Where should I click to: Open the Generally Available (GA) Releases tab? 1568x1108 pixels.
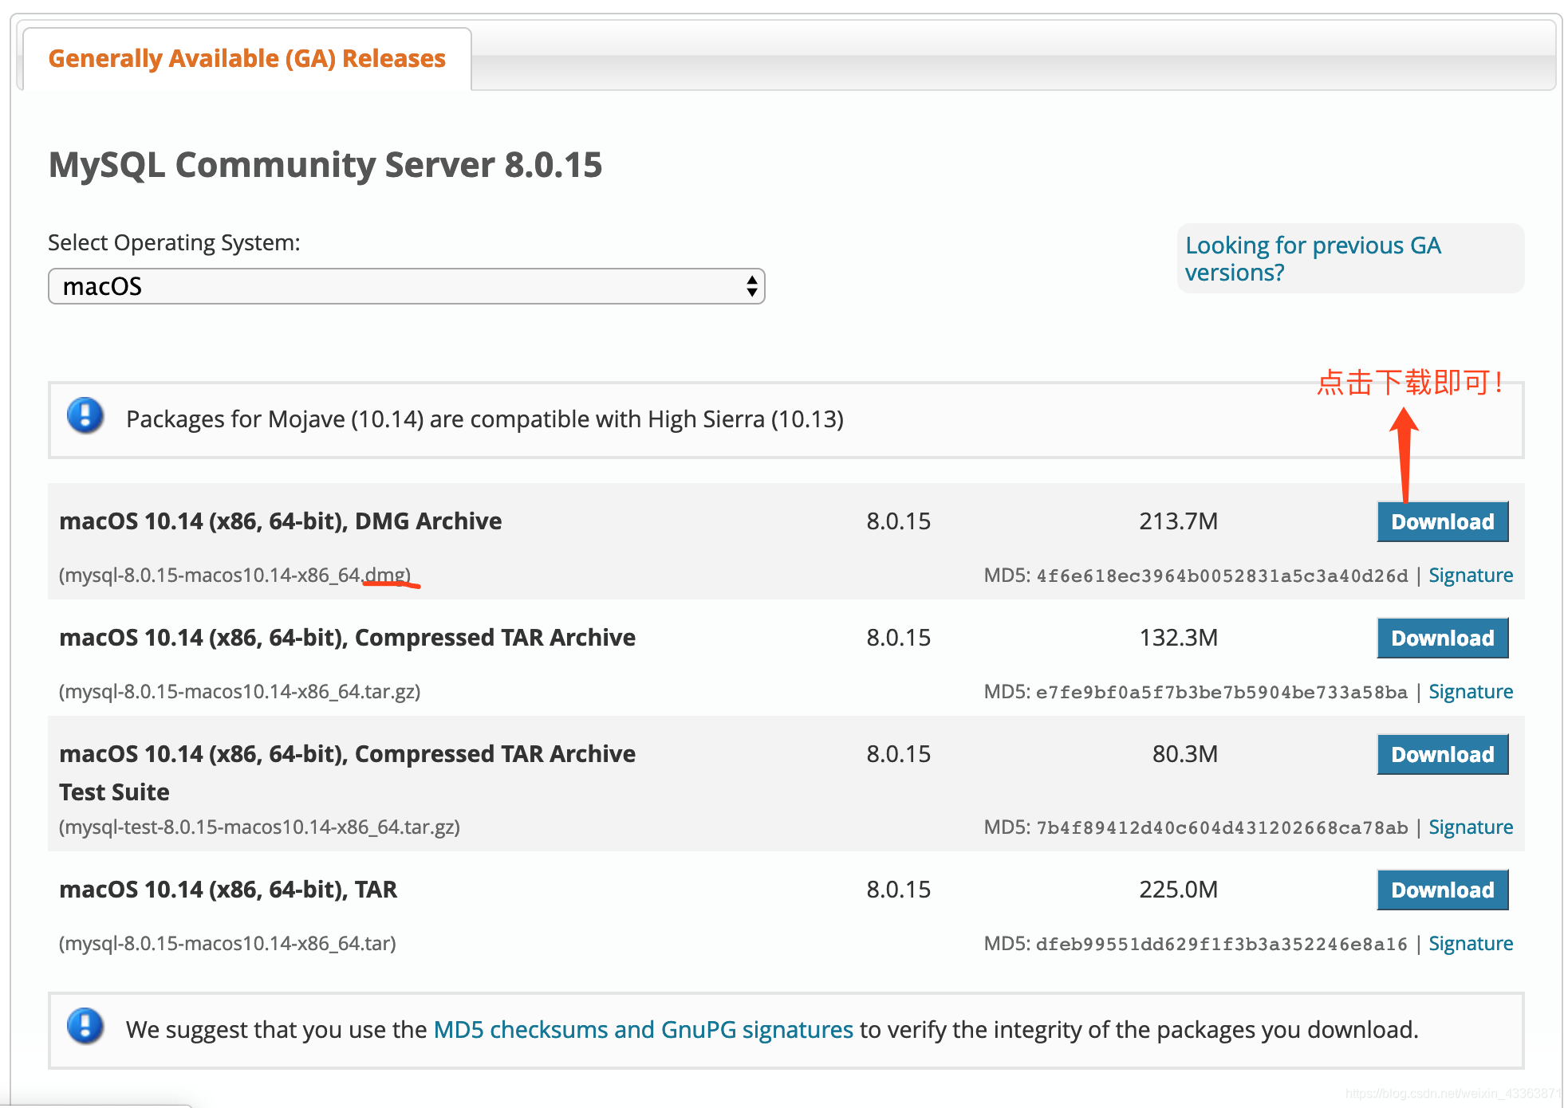(246, 58)
